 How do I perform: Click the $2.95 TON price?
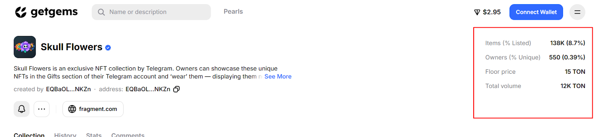[x=492, y=12]
